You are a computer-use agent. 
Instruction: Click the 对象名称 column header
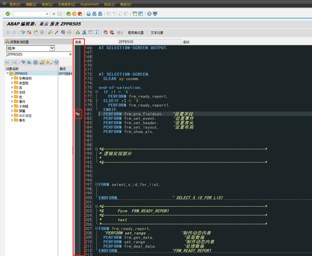tap(31, 69)
